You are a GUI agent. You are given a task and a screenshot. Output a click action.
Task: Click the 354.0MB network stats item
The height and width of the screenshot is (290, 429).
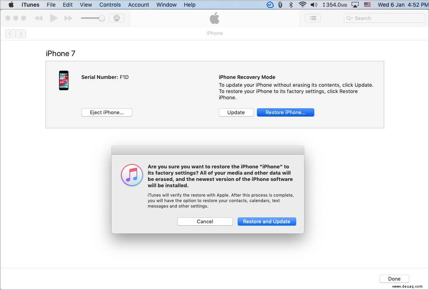[335, 5]
